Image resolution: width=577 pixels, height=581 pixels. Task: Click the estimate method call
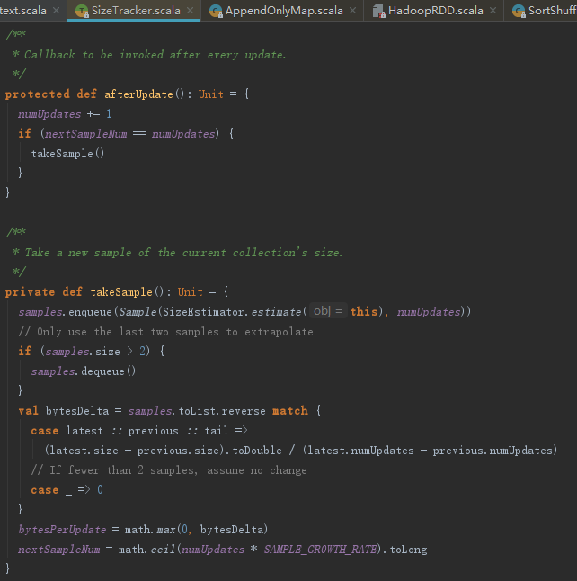click(x=276, y=312)
